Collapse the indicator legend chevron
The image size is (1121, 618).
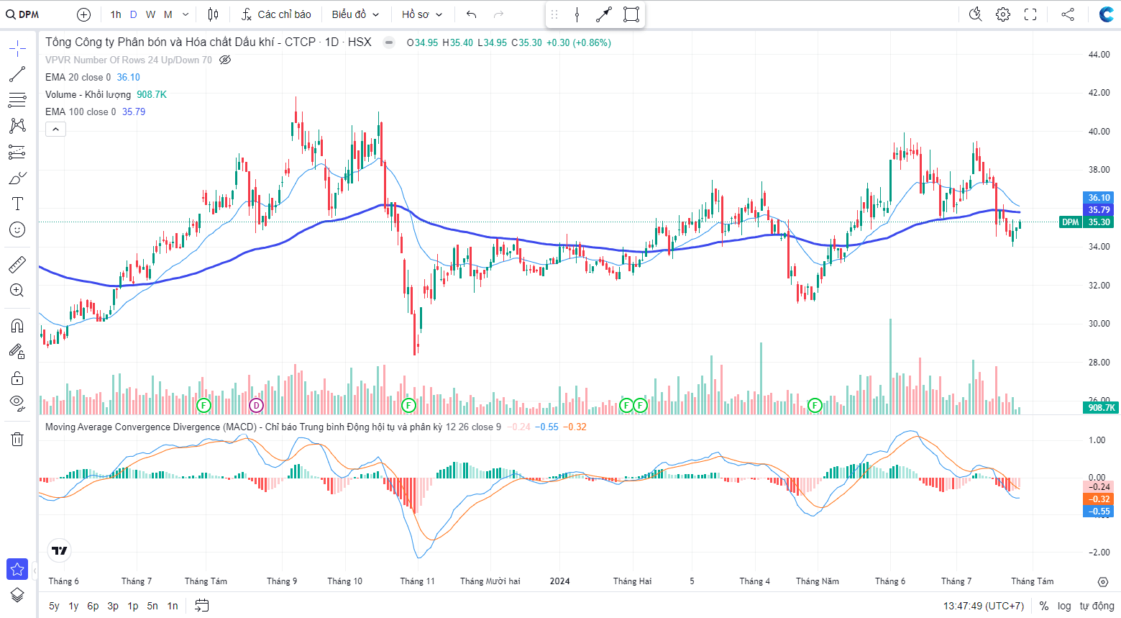56,129
